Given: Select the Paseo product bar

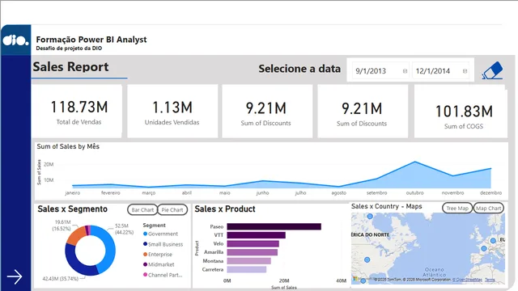Looking at the screenshot, I should [274, 226].
